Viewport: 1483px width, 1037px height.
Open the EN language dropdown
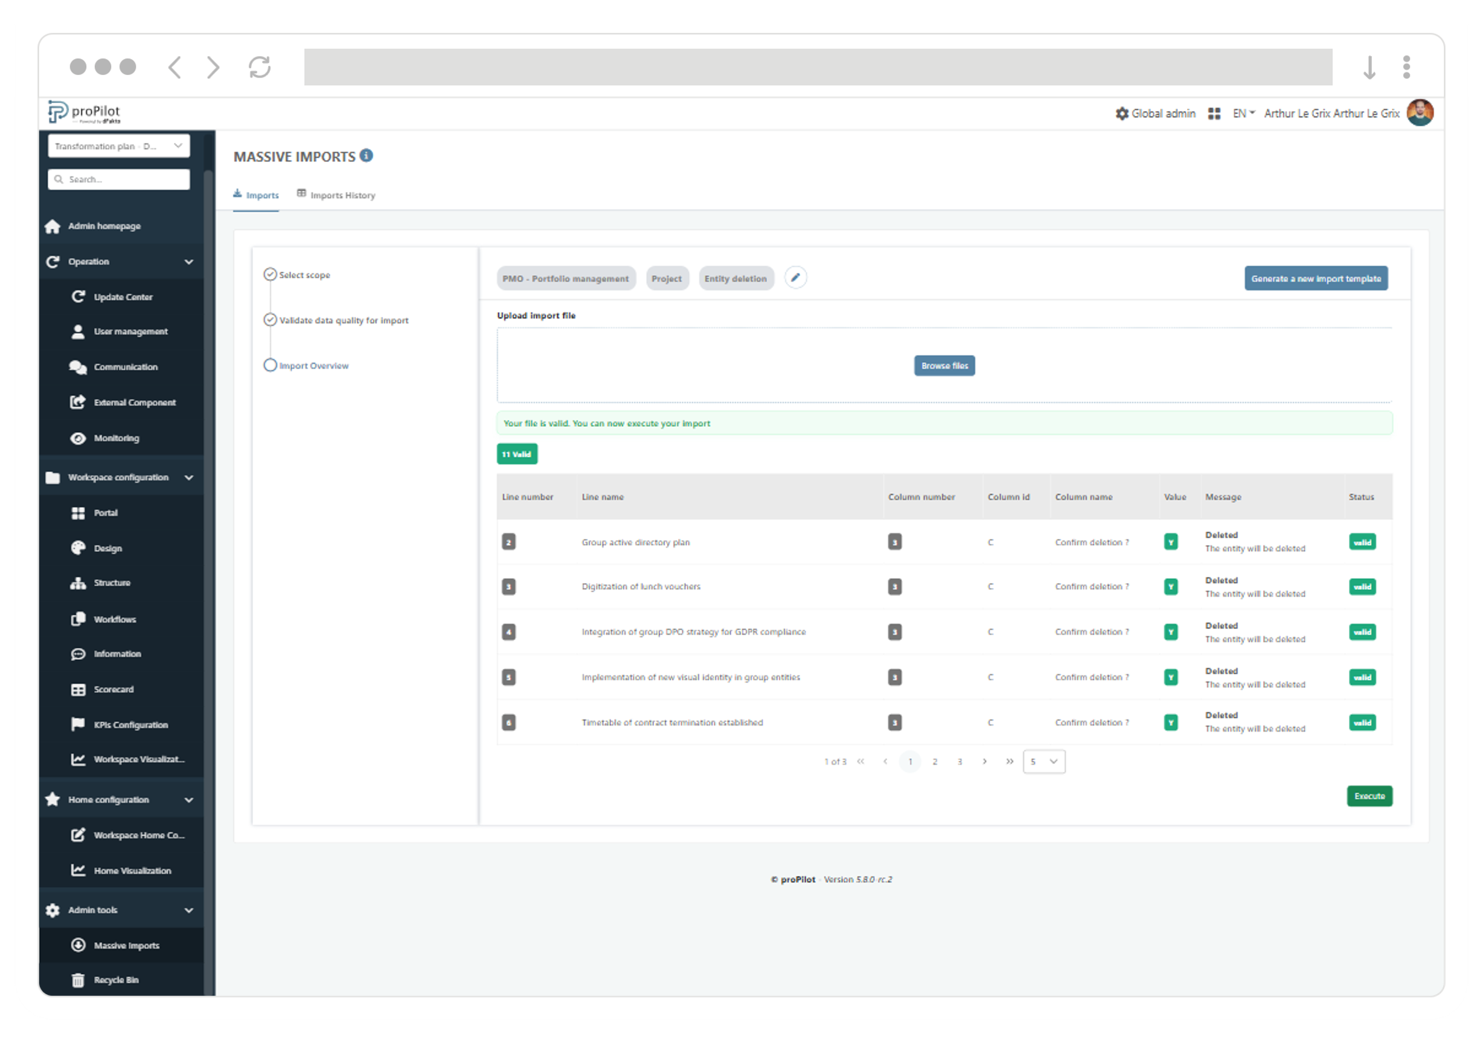point(1243,113)
